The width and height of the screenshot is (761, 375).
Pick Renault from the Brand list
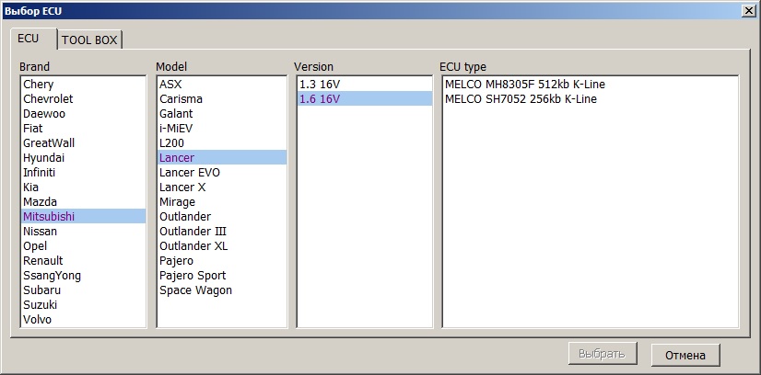tap(83, 261)
